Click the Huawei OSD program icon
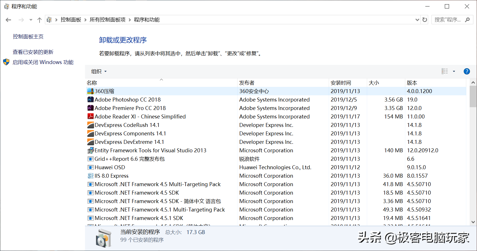 tap(90, 167)
